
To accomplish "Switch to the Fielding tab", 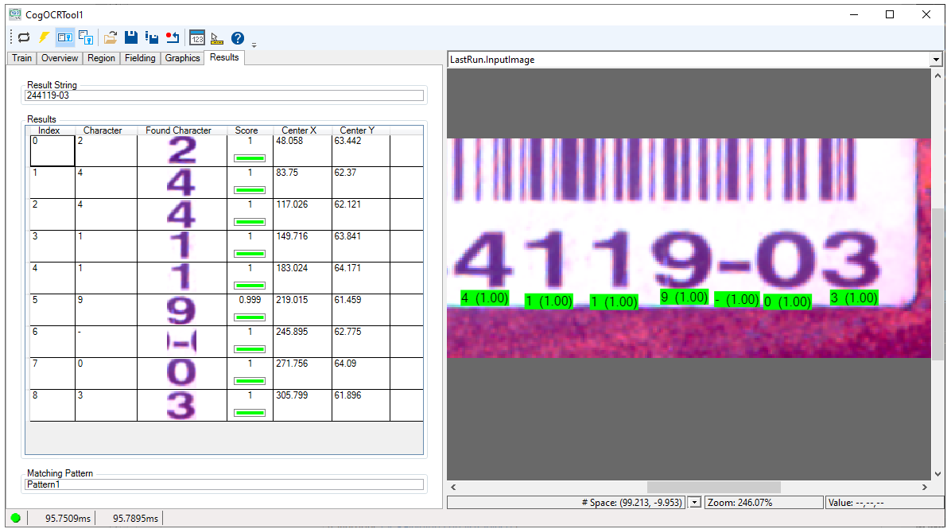I will tap(140, 58).
